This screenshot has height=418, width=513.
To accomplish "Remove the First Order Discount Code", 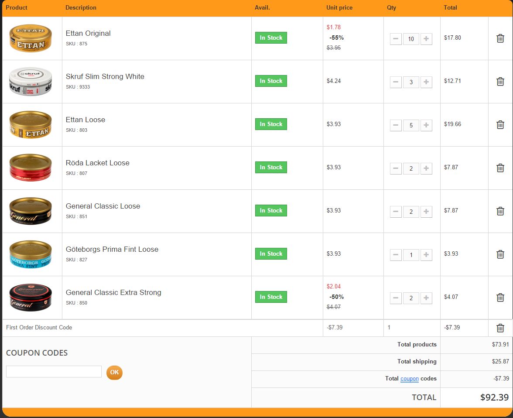I will tap(500, 328).
